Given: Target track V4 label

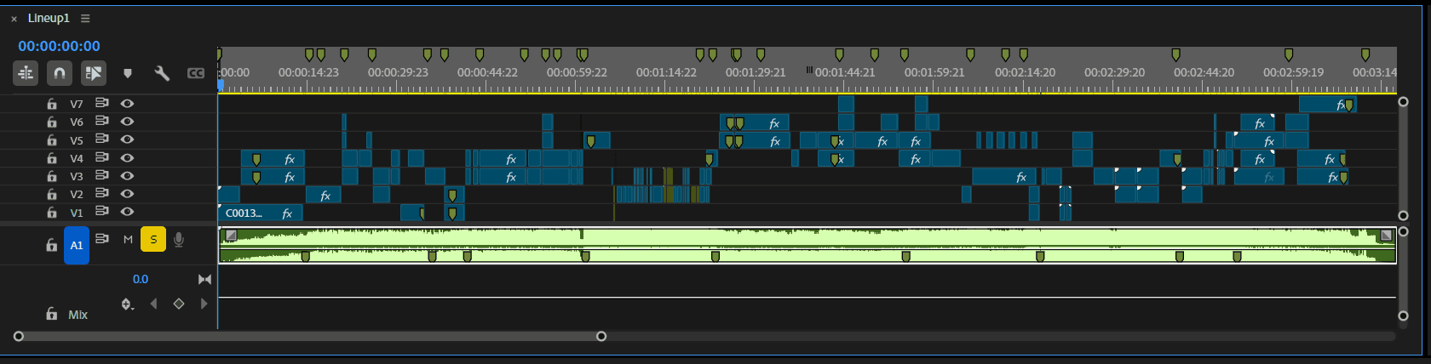Looking at the screenshot, I should [77, 158].
